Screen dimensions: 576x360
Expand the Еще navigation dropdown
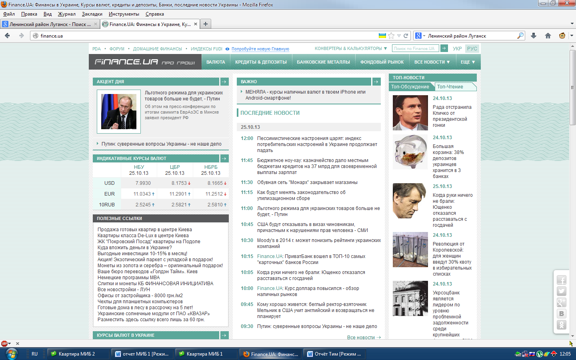coord(468,62)
